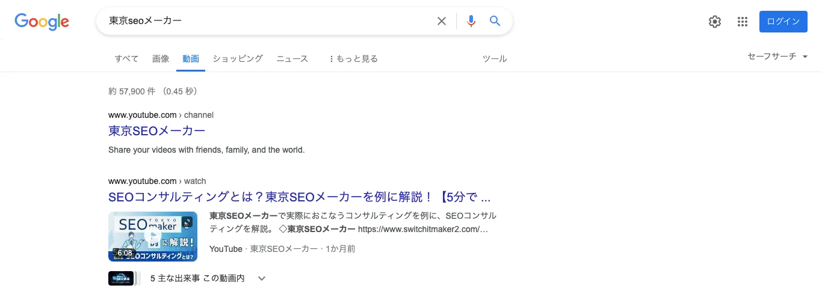Clear the search box with the X icon
This screenshot has width=822, height=303.
[x=442, y=21]
